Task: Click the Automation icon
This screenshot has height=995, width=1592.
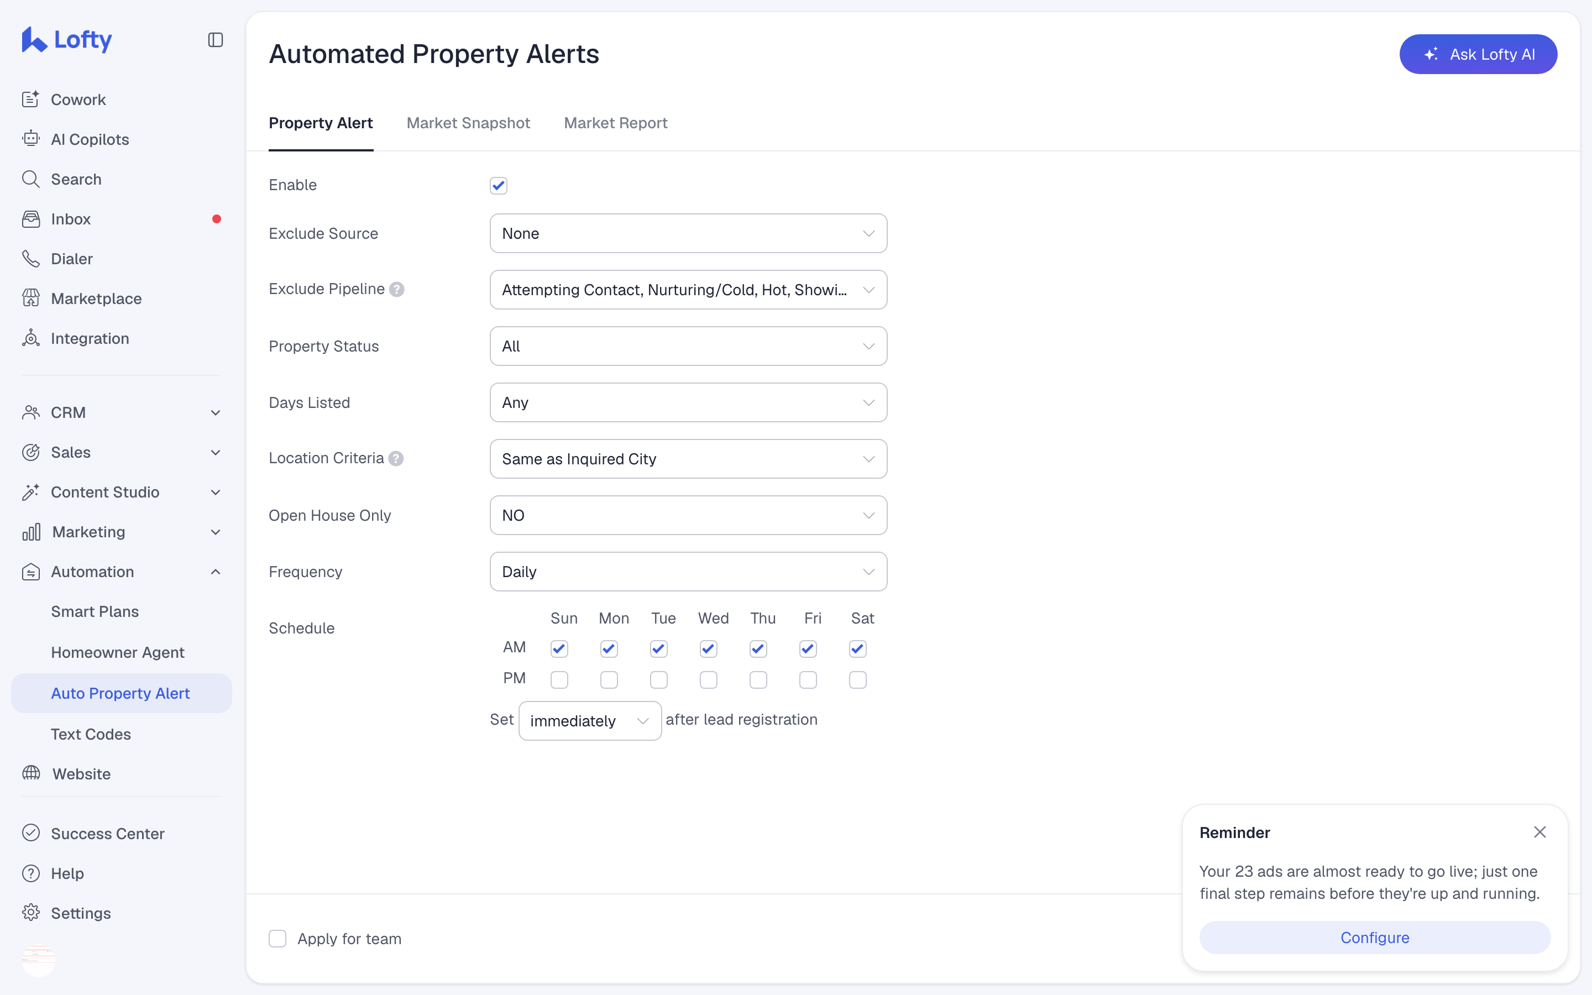Action: coord(31,572)
